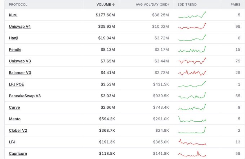Click the AVG VOL/DAY (30D) column header
The width and height of the screenshot is (245, 159).
pyautogui.click(x=152, y=5)
